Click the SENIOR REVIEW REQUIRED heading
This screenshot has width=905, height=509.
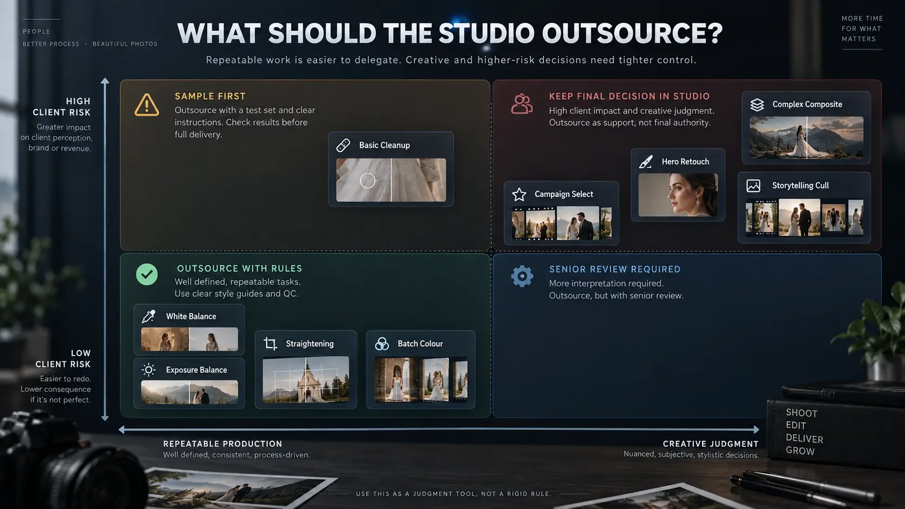pyautogui.click(x=615, y=269)
